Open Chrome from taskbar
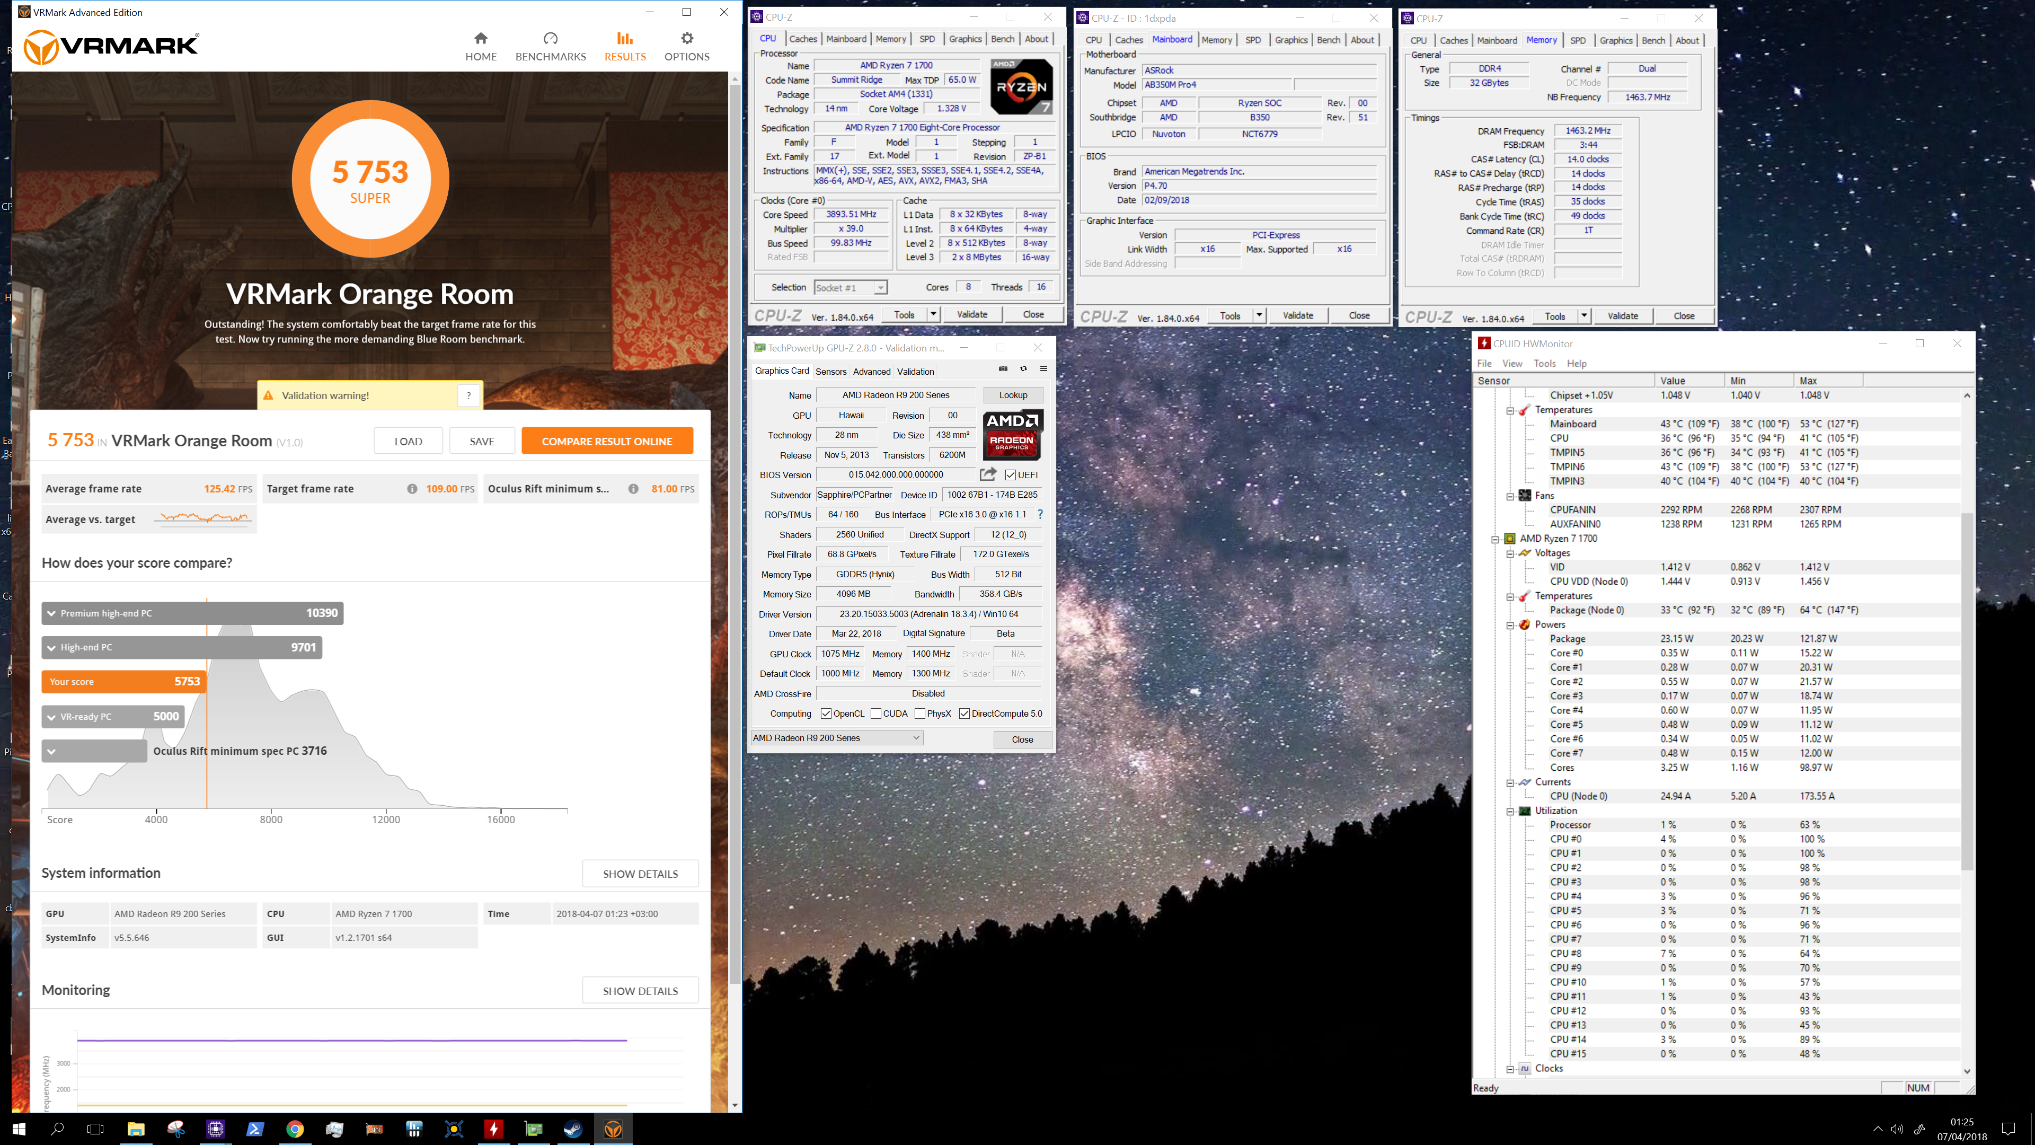The image size is (2035, 1145). [295, 1129]
